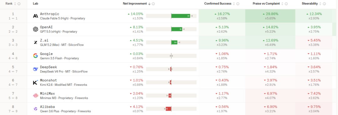This screenshot has height=115, width=338.
Task: Sort by Praise vs Complaint arrows
Action: [282, 4]
